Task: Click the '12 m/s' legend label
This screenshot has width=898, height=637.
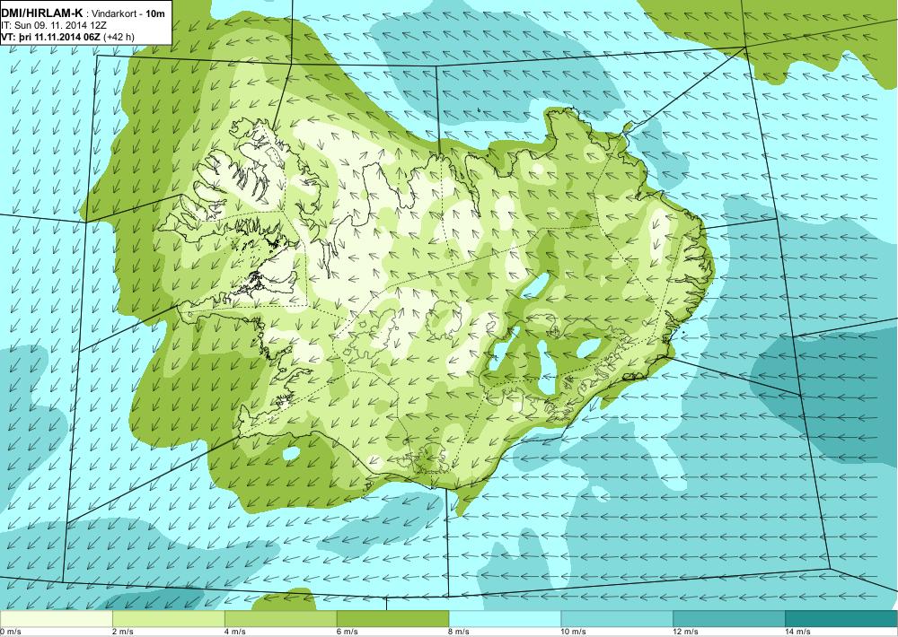Action: click(687, 632)
